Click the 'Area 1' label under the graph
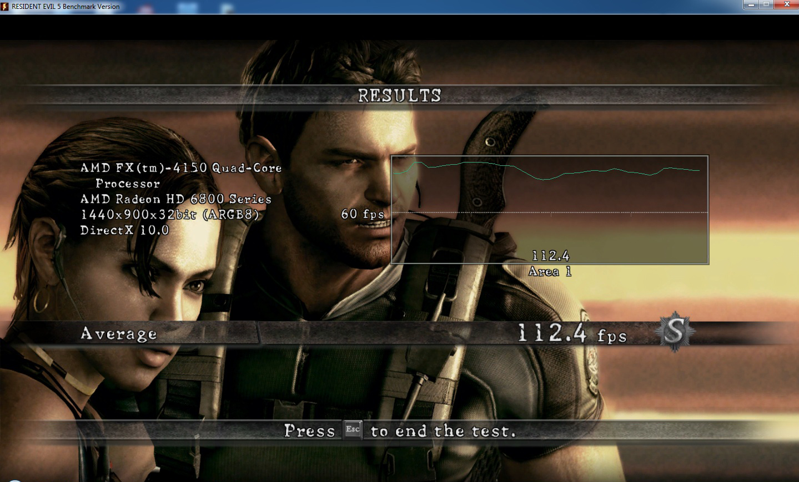 click(x=550, y=271)
